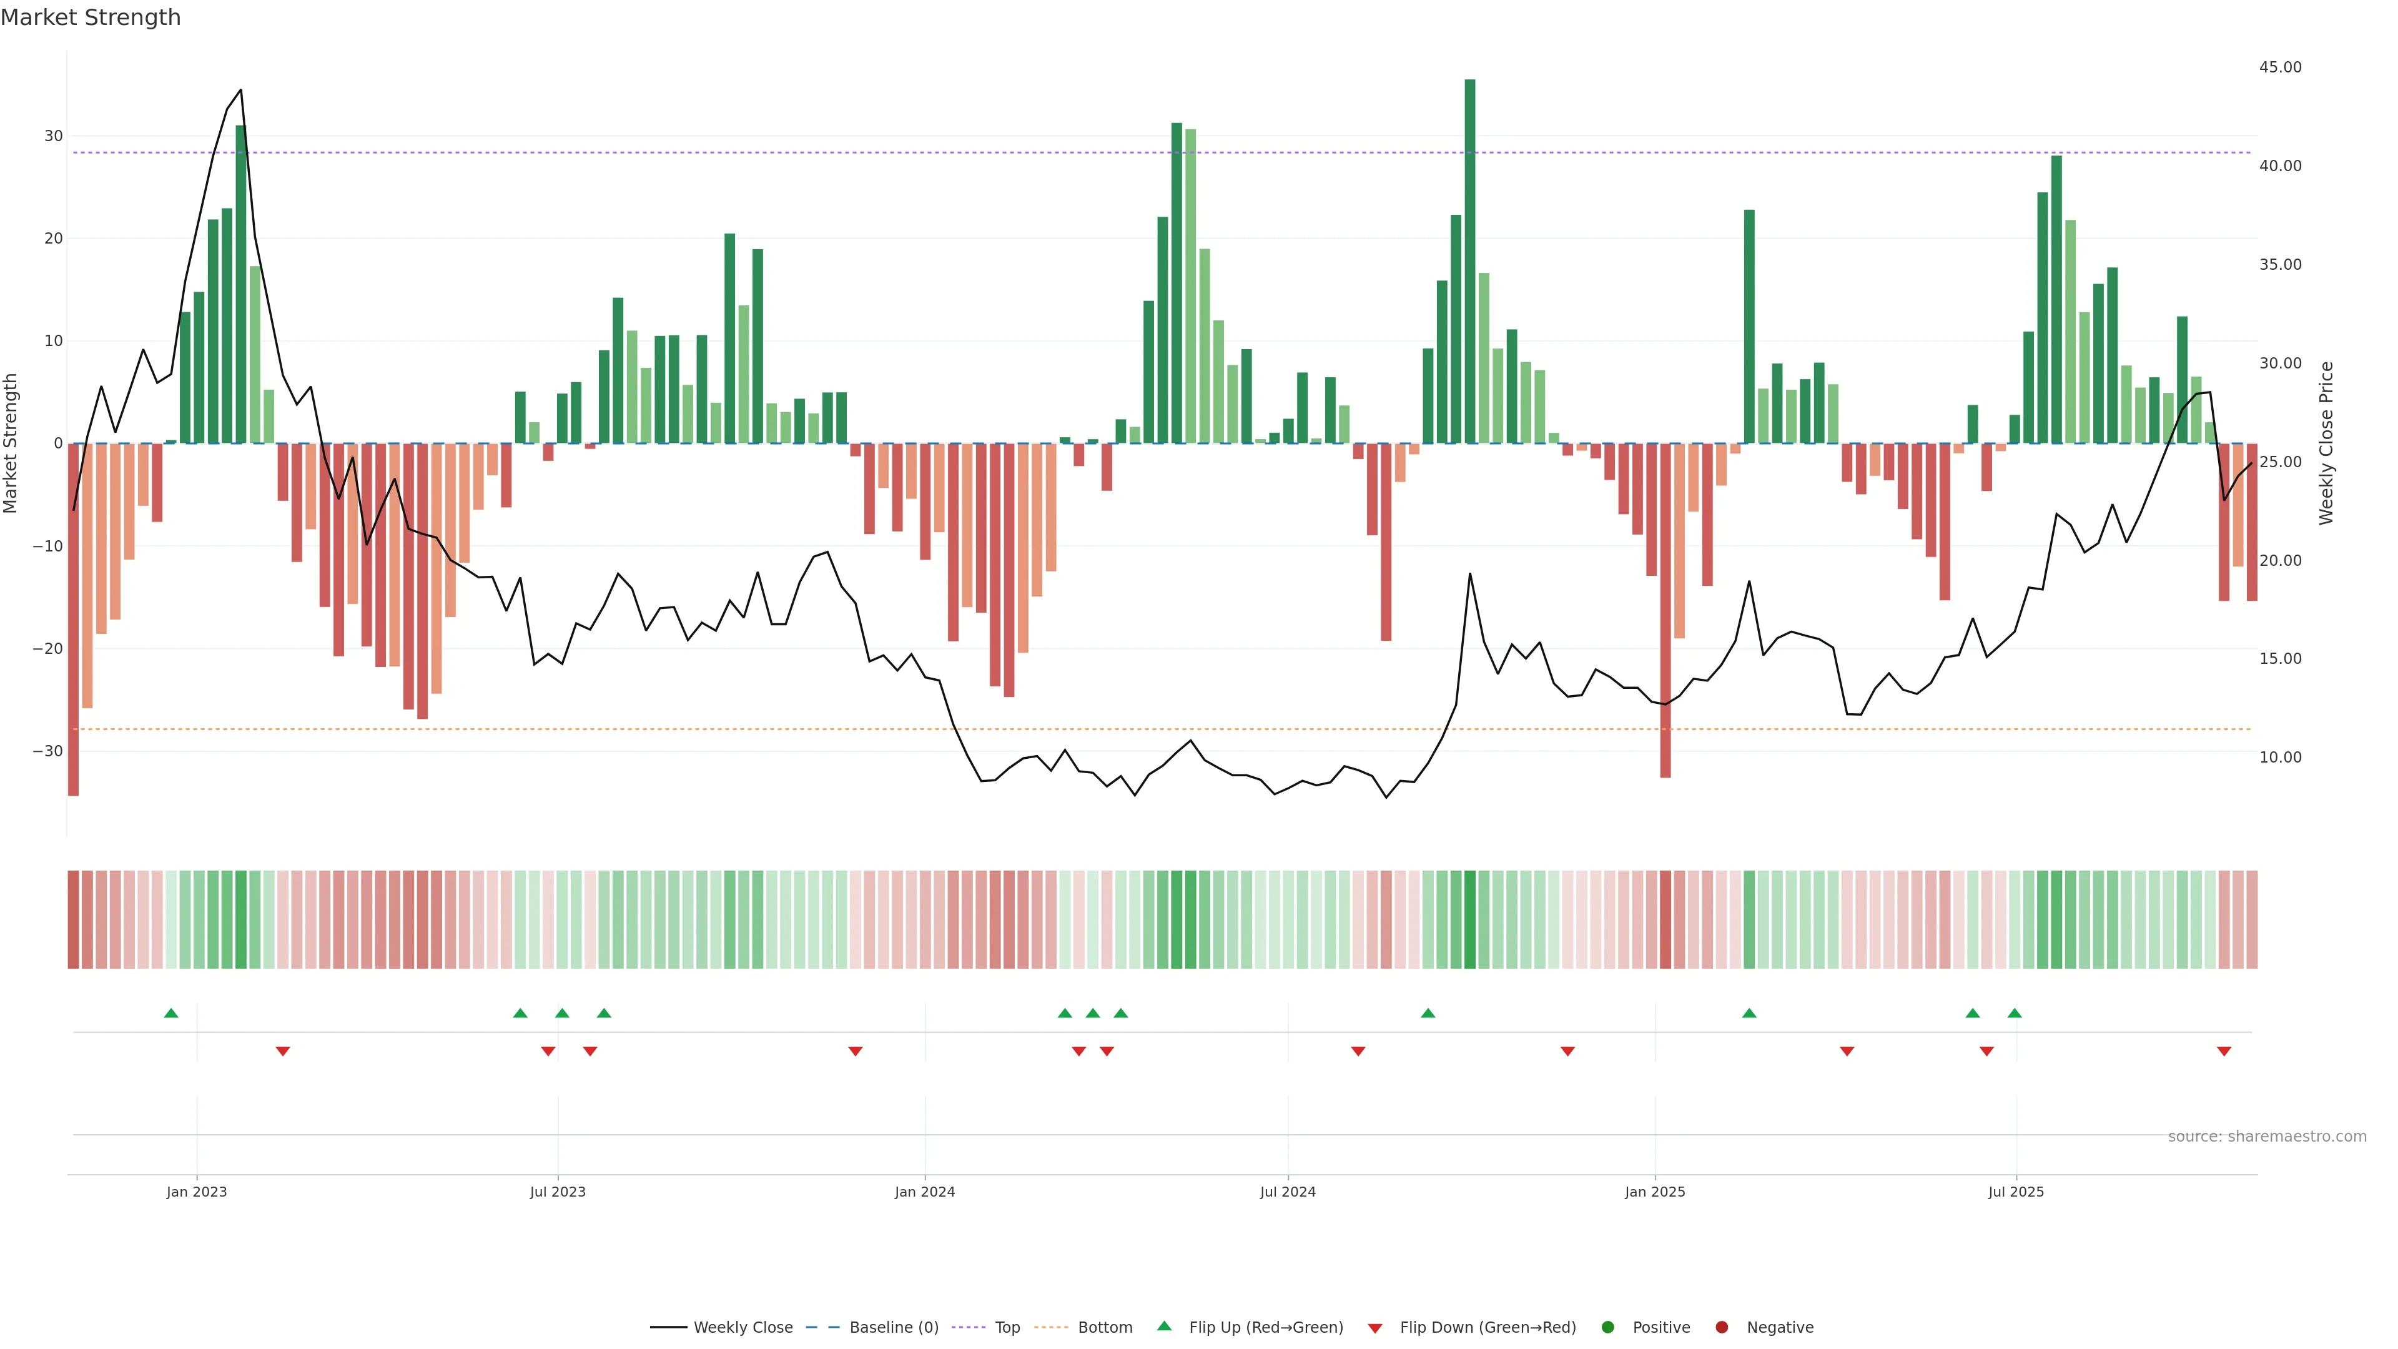
Task: Click the Market Strength chart title
Action: pyautogui.click(x=91, y=17)
